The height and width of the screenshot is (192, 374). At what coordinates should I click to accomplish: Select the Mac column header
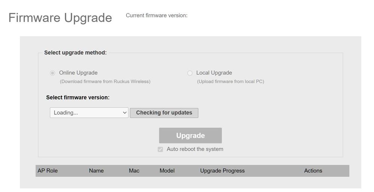[134, 171]
